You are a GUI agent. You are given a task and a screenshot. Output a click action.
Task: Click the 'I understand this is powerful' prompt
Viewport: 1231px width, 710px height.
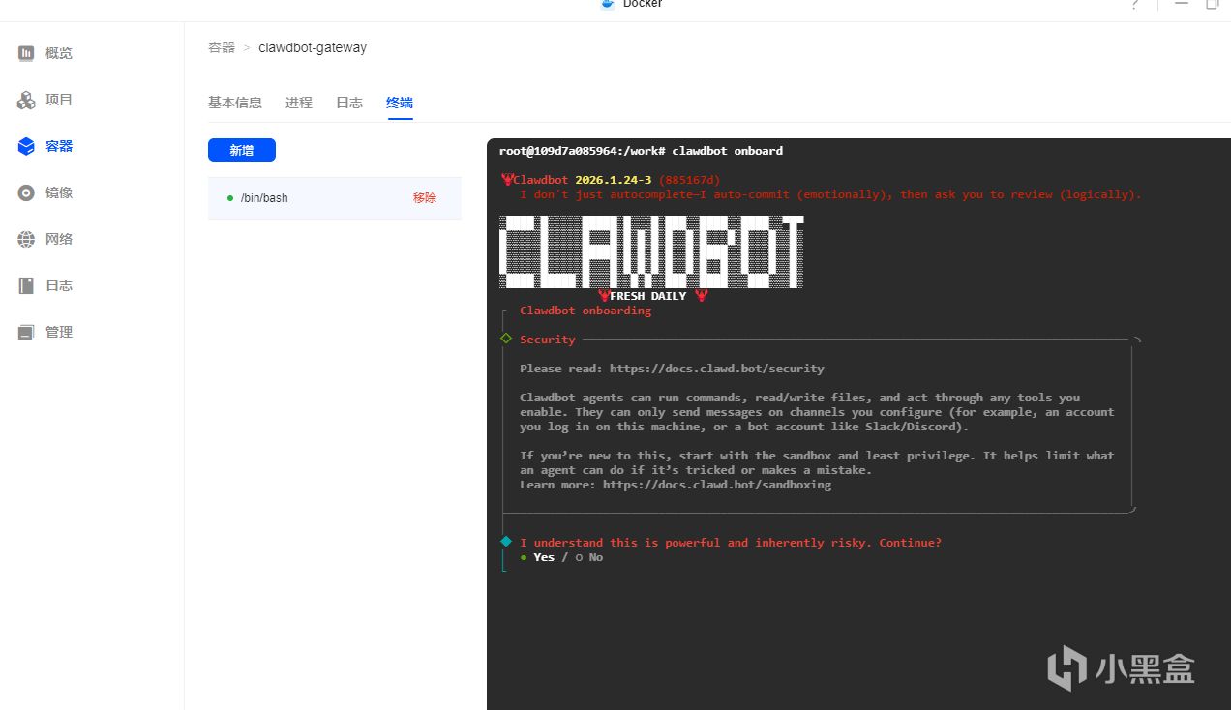731,543
